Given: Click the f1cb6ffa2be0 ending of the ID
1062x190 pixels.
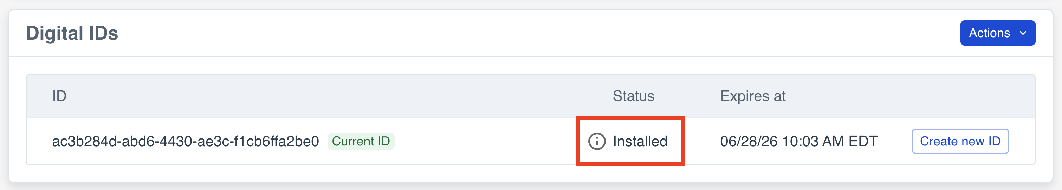Looking at the screenshot, I should point(276,141).
